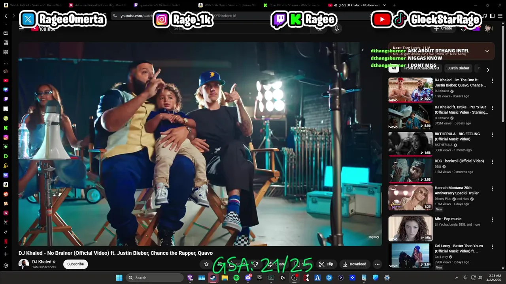Open more actions ellipsis beside Download

click(377, 264)
